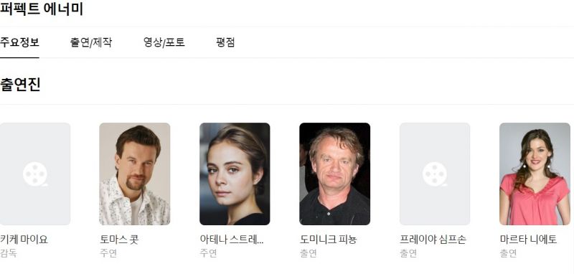Click the 퍼펙트 에너미 movie title
The image size is (574, 274).
point(42,9)
